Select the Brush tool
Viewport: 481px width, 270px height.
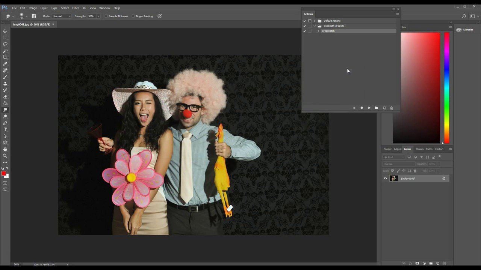(5, 77)
